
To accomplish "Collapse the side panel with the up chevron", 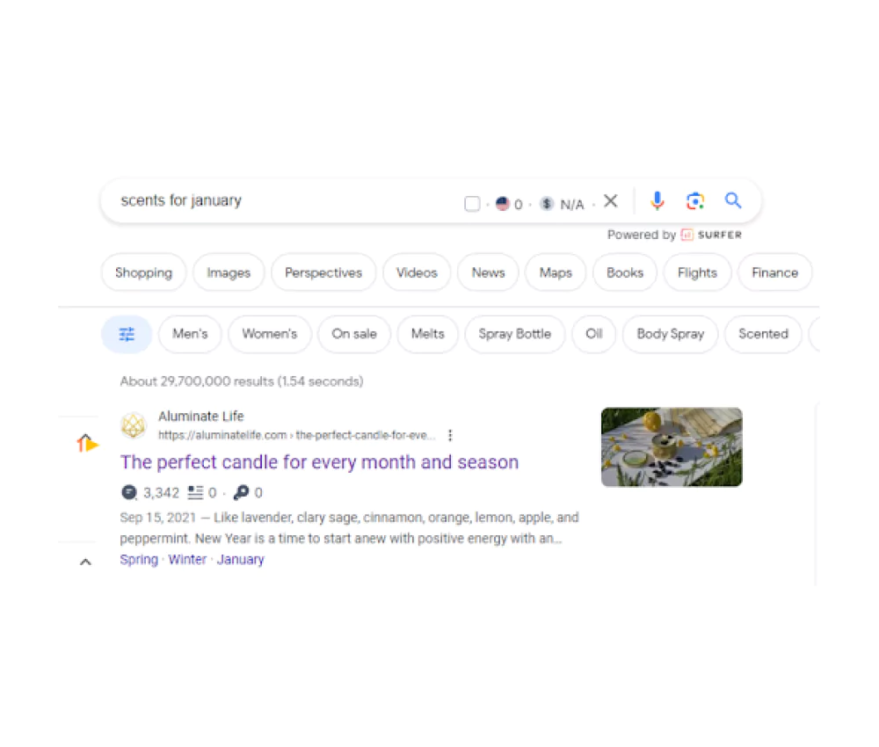I will [85, 562].
